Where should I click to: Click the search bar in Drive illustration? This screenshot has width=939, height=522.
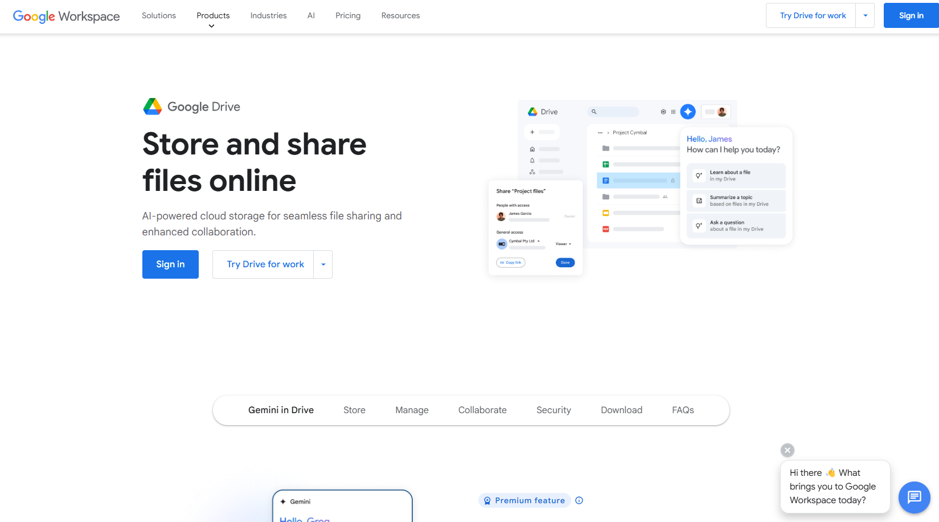(613, 112)
